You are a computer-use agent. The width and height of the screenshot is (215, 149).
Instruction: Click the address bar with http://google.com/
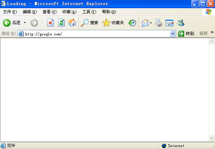point(97,34)
